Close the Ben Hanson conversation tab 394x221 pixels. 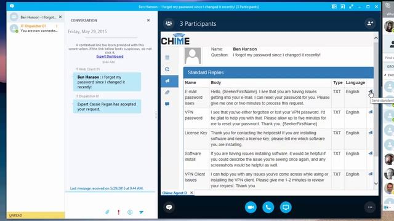(60, 17)
